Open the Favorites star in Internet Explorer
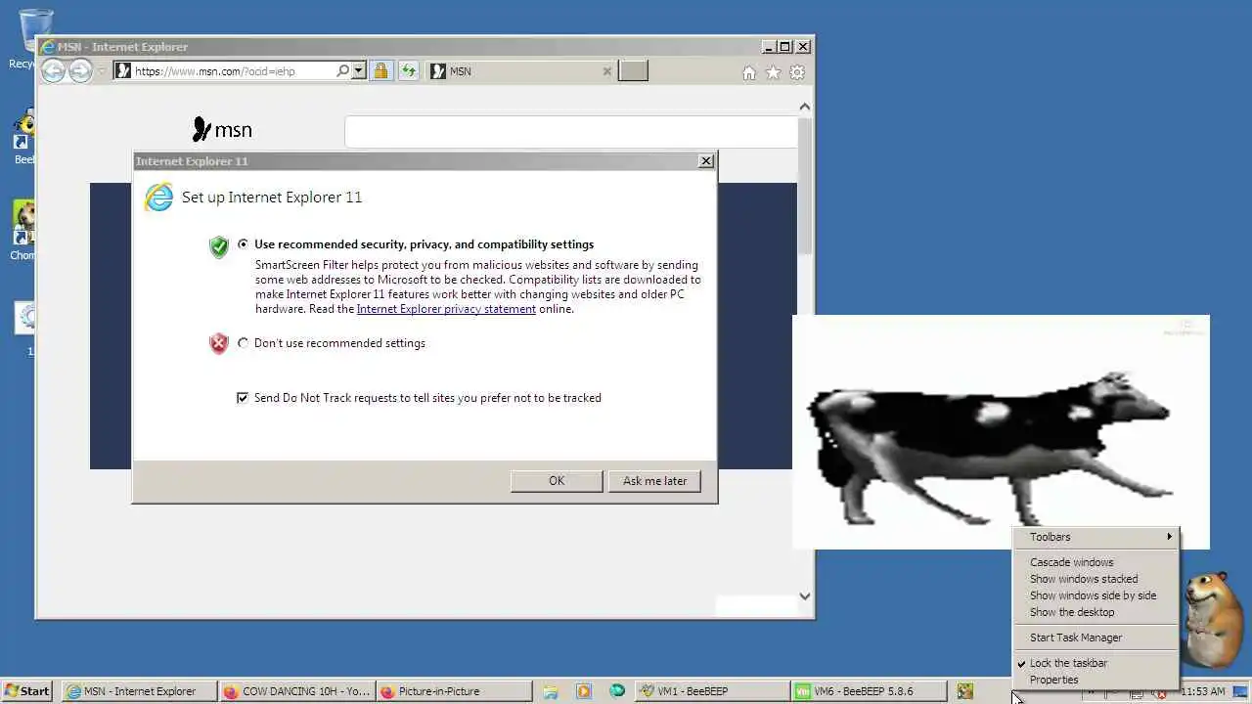This screenshot has height=704, width=1252. click(x=773, y=72)
